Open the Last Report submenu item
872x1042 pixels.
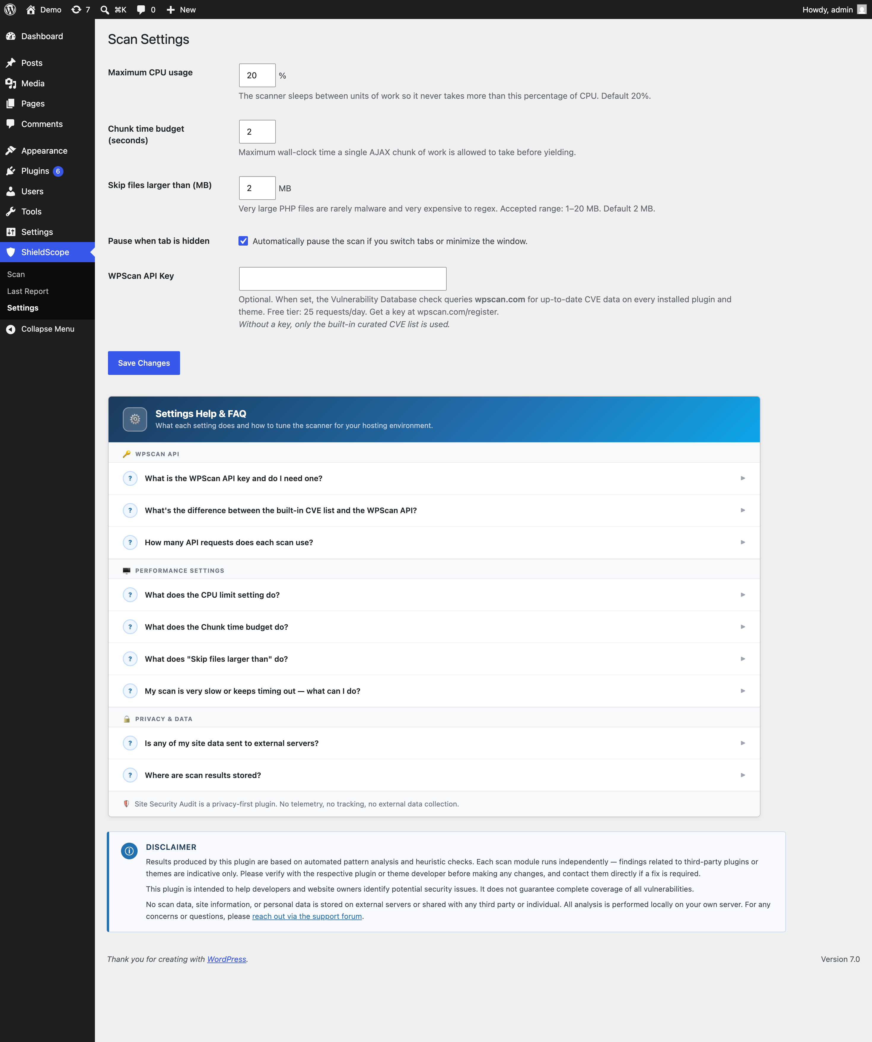[28, 291]
